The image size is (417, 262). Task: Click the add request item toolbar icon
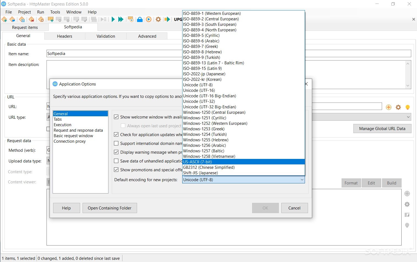[x=50, y=19]
